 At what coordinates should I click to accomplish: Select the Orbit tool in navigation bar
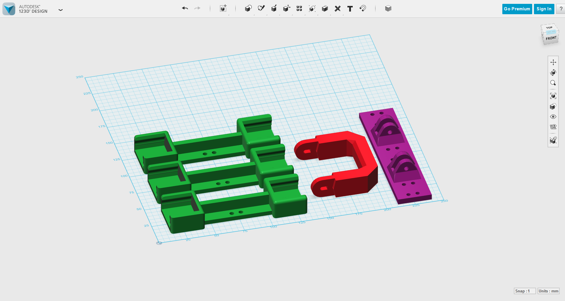[553, 73]
